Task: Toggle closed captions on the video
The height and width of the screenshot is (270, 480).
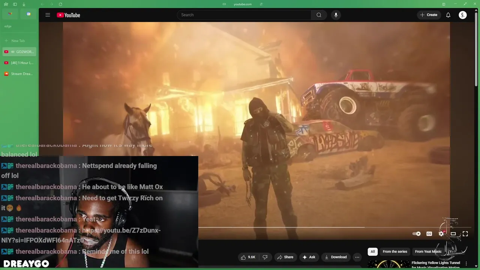Action: point(429,234)
